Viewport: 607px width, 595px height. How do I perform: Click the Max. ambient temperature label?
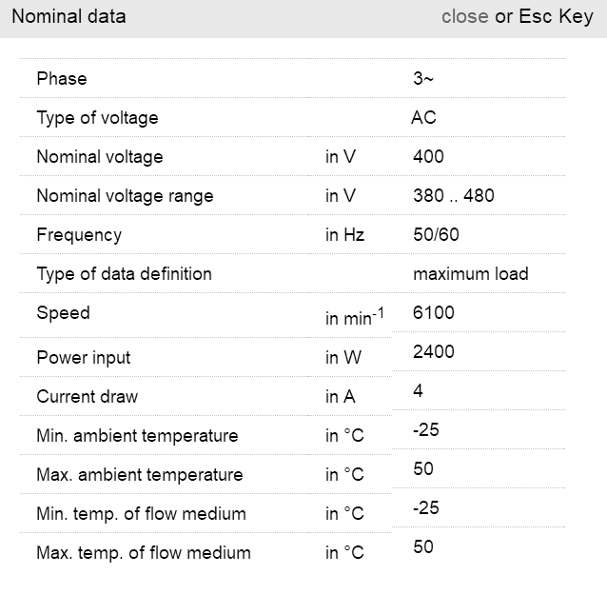(x=139, y=475)
